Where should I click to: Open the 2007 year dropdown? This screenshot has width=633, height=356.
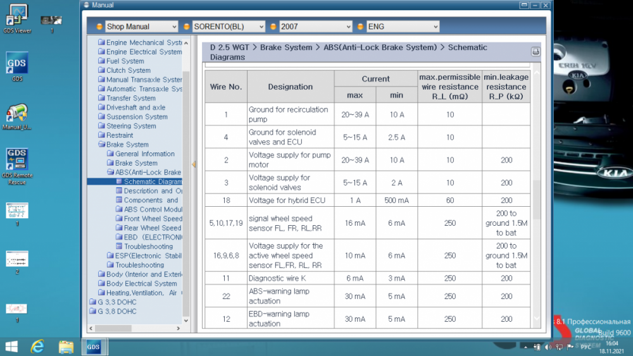316,27
